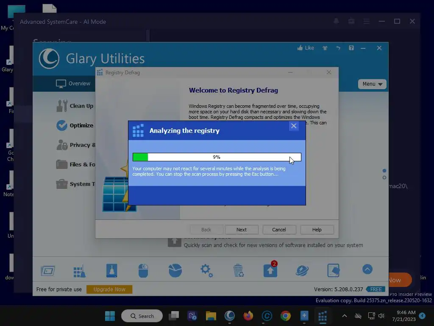Image resolution: width=434 pixels, height=326 pixels.
Task: Open the Context Menu Manager mouse icon
Action: point(143,270)
